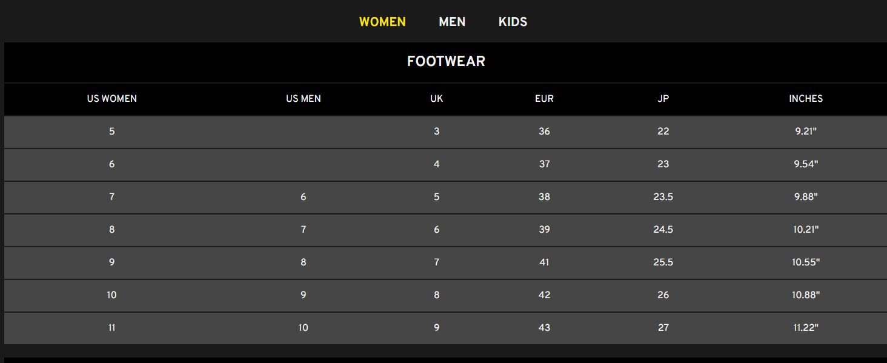Screen dimensions: 887x363
Task: Click the US MEN column header
Action: pos(304,99)
